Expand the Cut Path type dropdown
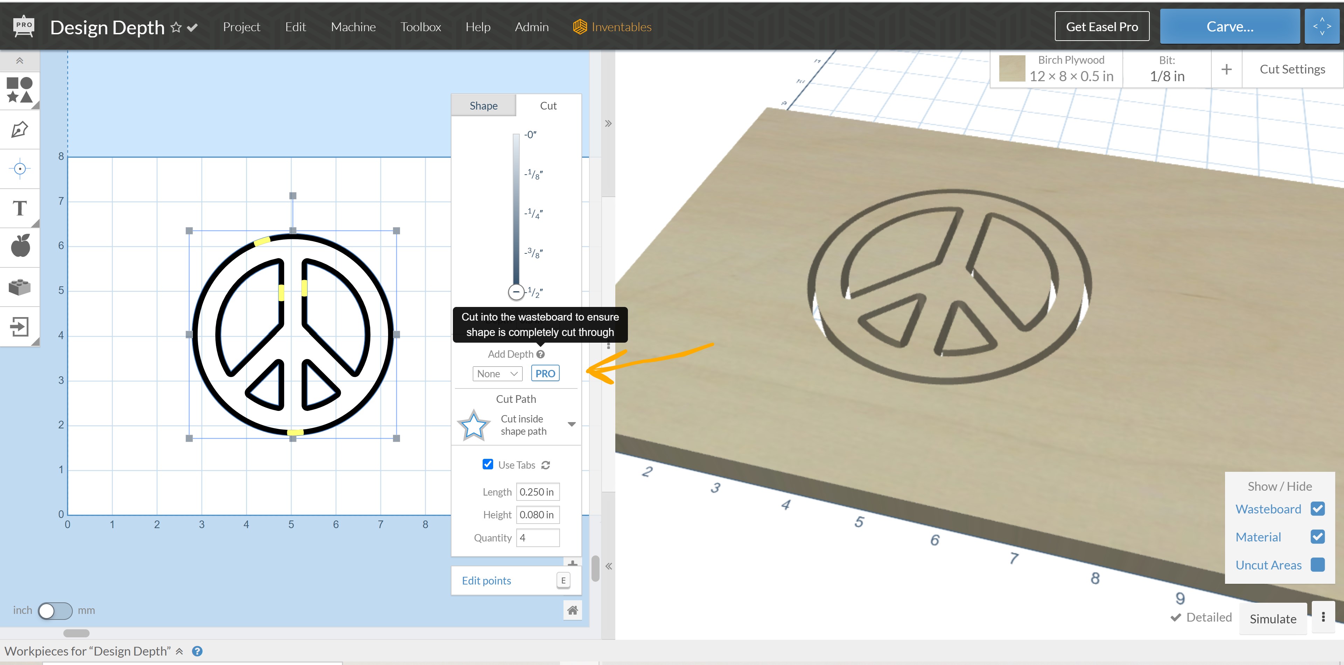 (x=571, y=424)
